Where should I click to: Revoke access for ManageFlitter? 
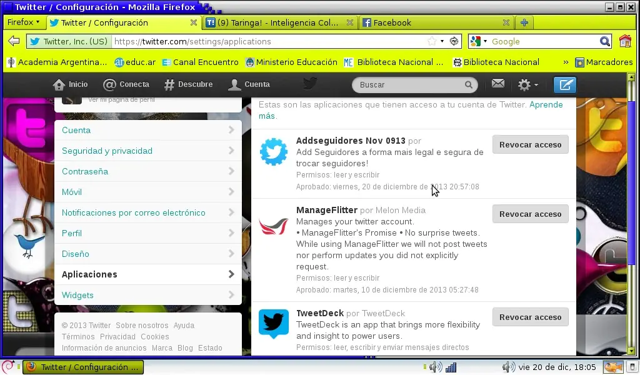(530, 214)
